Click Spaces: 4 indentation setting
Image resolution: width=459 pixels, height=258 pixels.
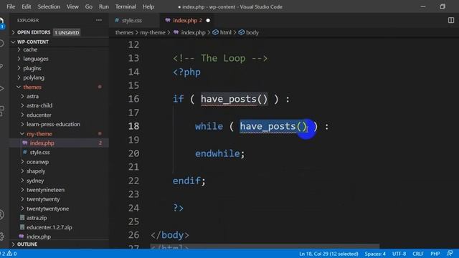coord(375,254)
